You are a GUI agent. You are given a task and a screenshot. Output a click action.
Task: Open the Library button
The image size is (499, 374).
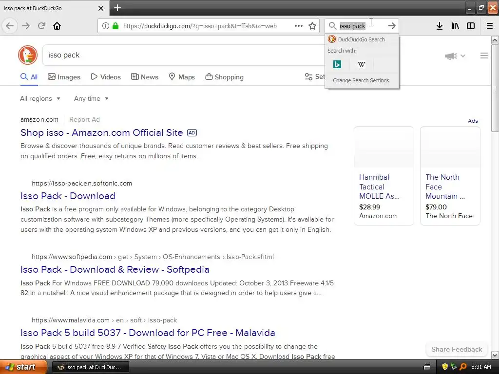(455, 26)
